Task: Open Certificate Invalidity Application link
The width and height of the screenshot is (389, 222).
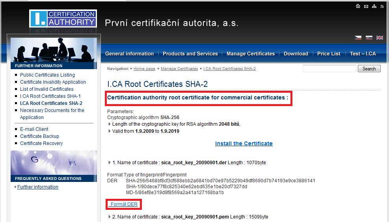Action: [53, 82]
